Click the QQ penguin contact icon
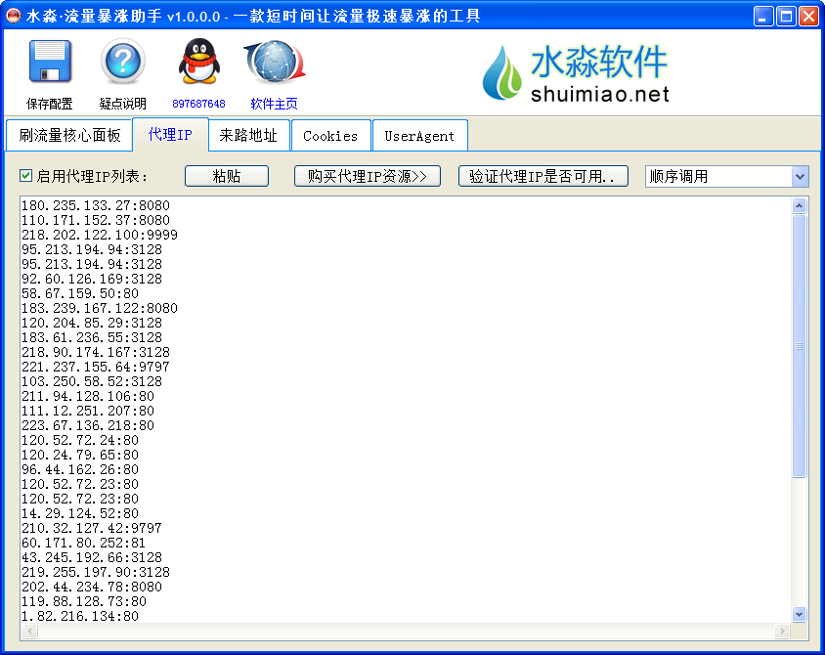825x655 pixels. pos(198,61)
